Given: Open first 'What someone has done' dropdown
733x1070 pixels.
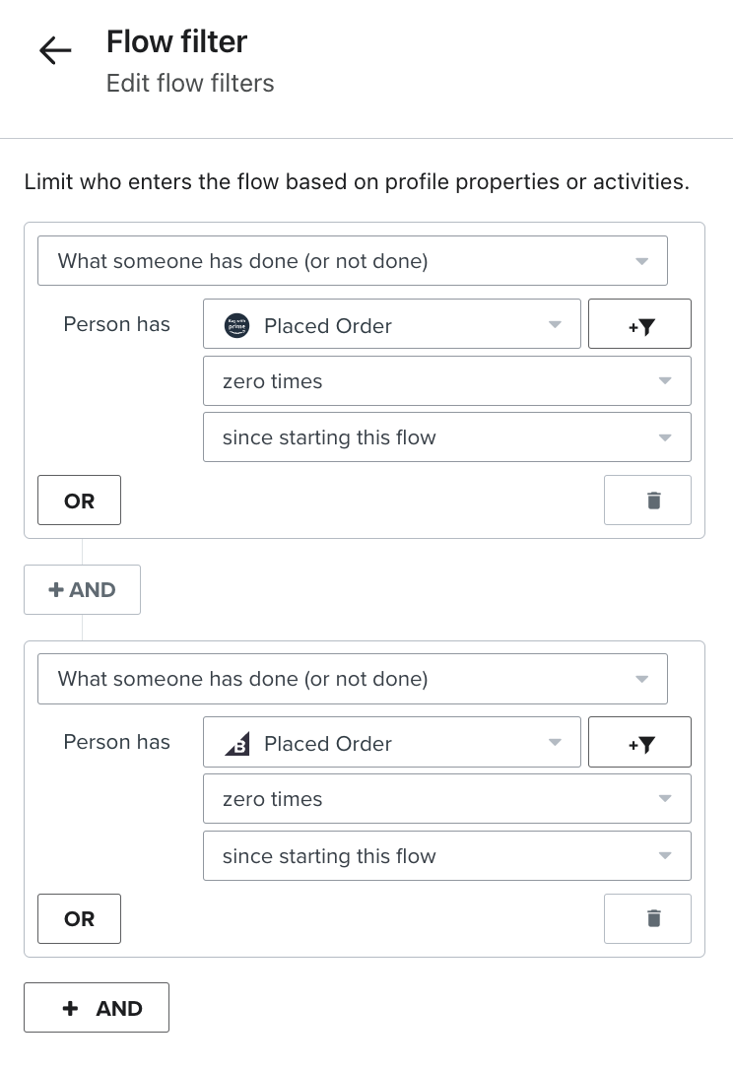Looking at the screenshot, I should click(352, 261).
